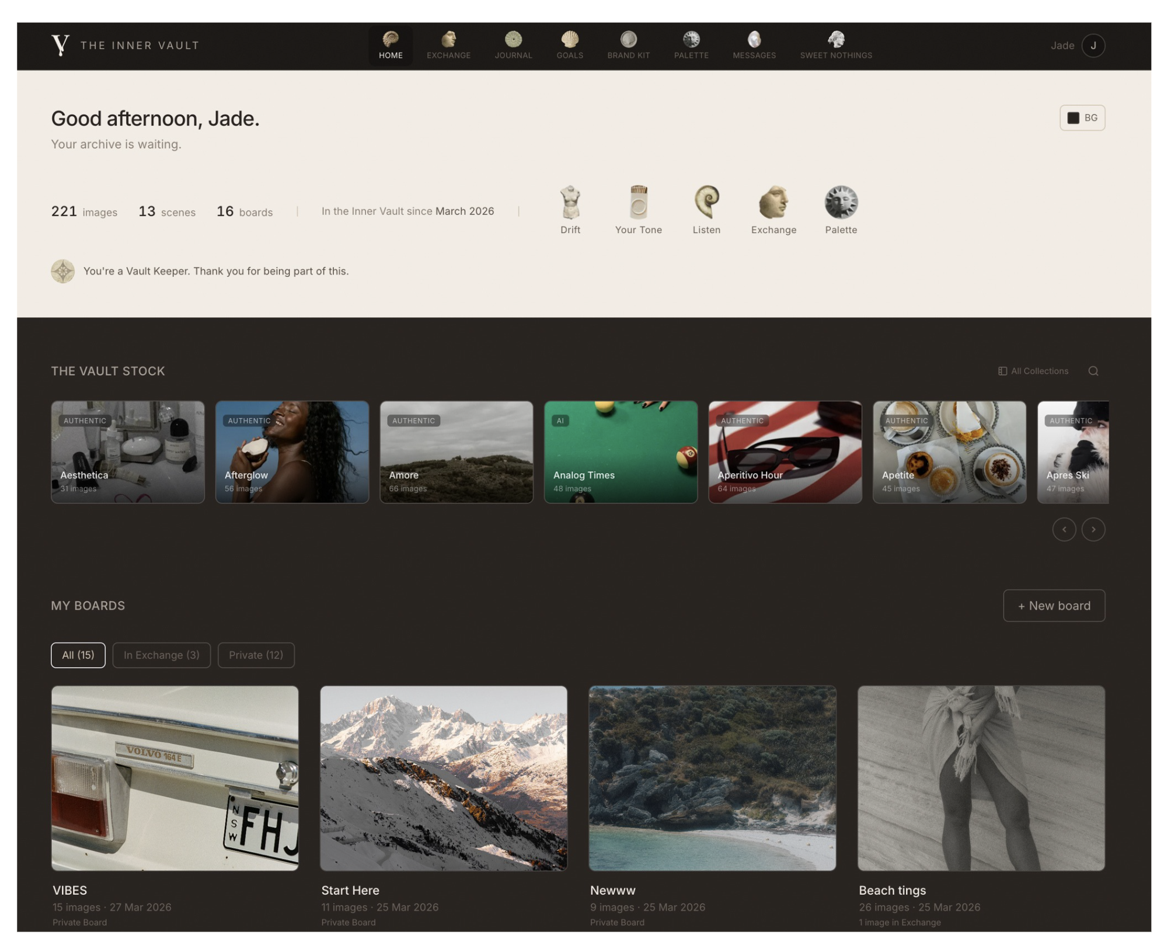The image size is (1171, 952).
Task: Go to previous collections with left chevron
Action: pos(1064,530)
